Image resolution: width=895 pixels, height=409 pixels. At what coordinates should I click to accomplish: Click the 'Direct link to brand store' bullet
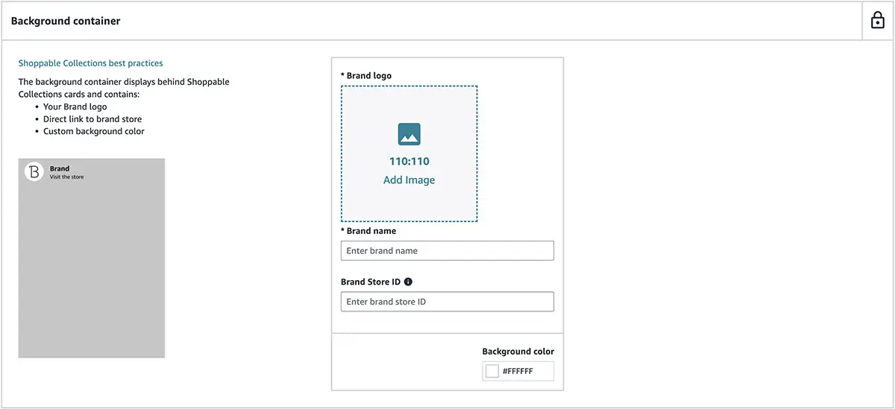point(92,119)
